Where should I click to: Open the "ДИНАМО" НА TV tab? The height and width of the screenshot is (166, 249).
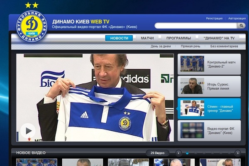pos(219,38)
